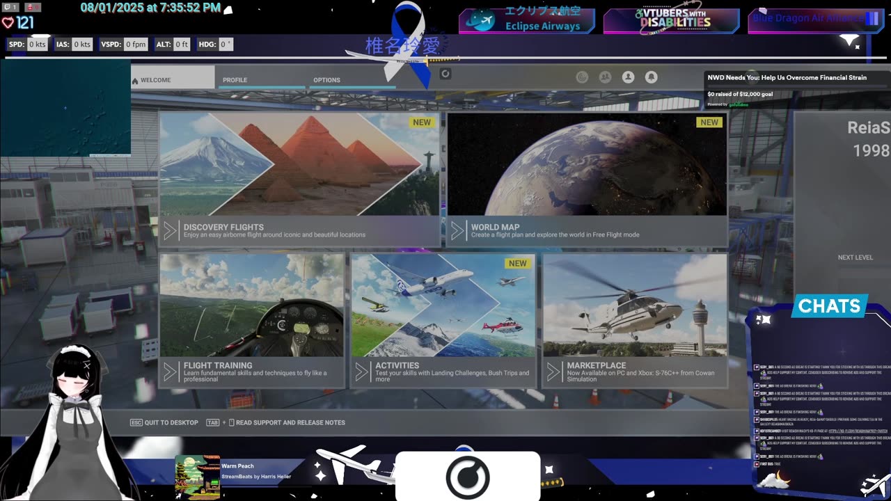Click the ReiaS player name
The width and height of the screenshot is (891, 501).
click(x=869, y=128)
